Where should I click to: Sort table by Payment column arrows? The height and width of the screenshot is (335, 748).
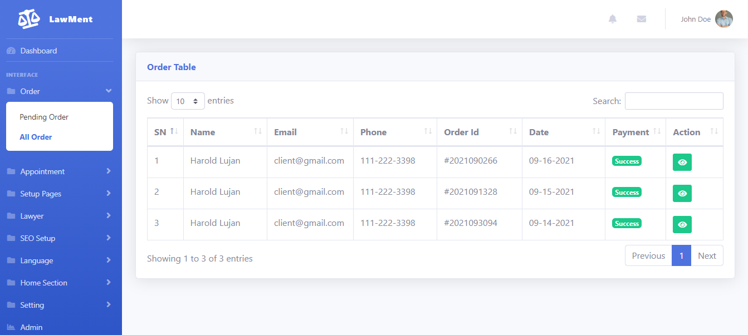(x=657, y=131)
